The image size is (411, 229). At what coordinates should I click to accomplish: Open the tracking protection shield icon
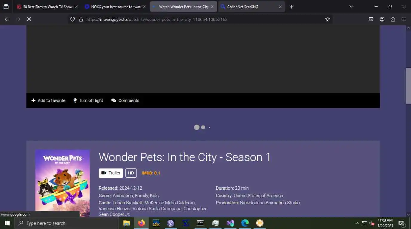coord(72,19)
